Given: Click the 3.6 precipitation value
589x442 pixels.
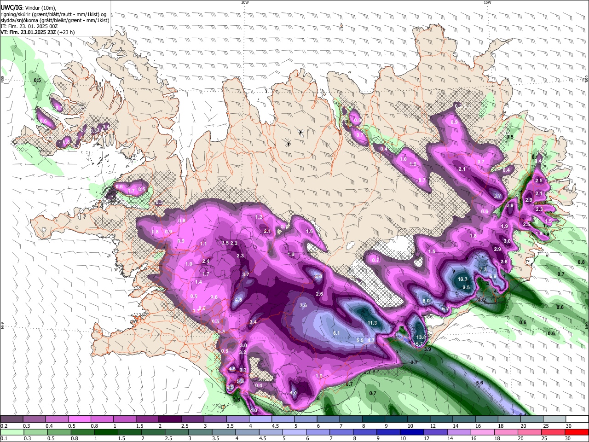Looking at the screenshot, I should 303,305.
